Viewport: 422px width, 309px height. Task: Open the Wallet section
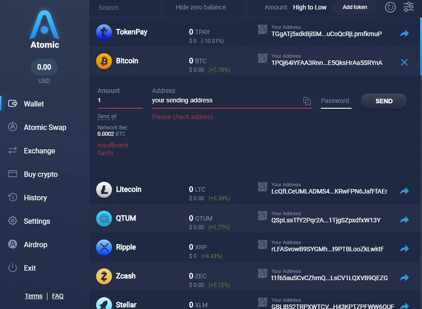pyautogui.click(x=34, y=104)
